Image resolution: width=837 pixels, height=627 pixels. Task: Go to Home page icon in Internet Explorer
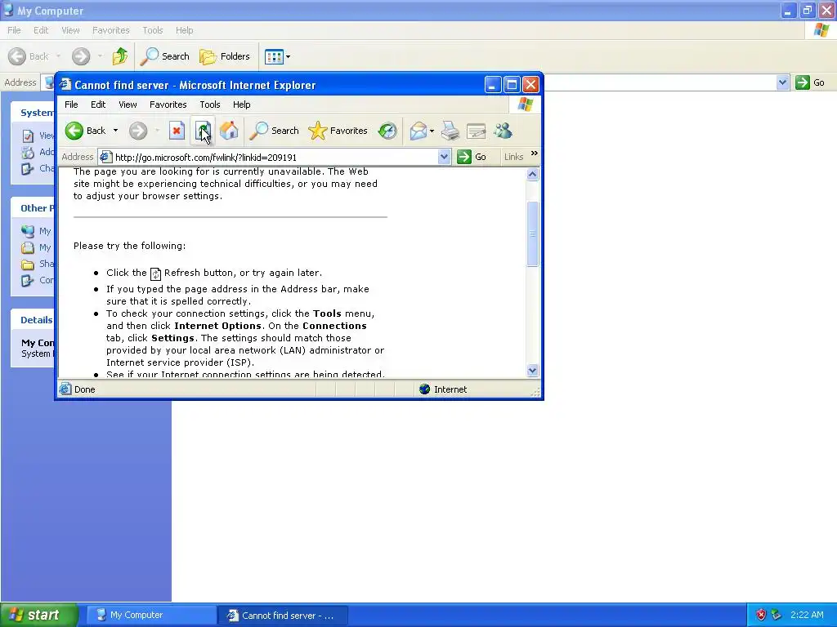tap(229, 131)
